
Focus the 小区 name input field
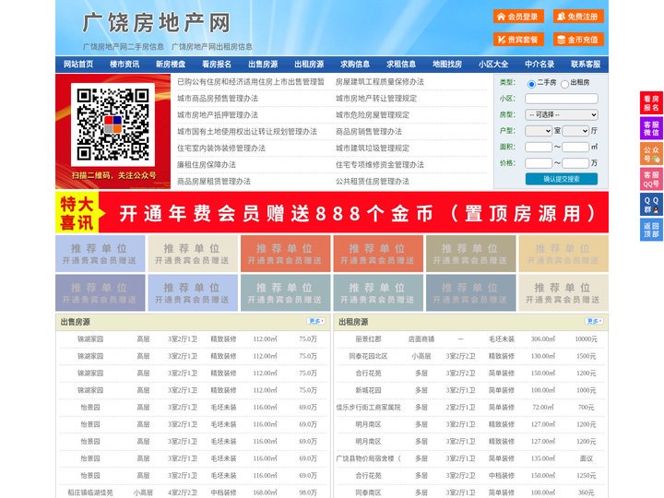(562, 99)
